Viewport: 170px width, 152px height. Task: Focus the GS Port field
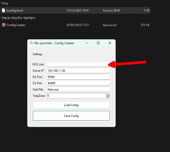[x=78, y=77]
